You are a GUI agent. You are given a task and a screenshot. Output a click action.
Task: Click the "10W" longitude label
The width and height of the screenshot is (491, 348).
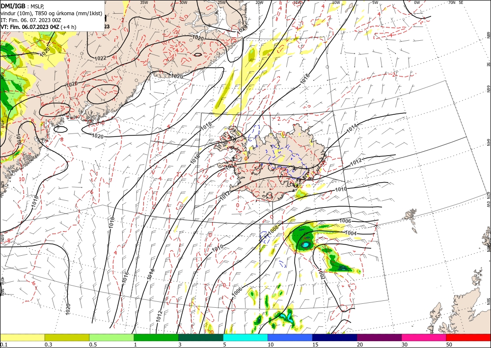(336, 2)
